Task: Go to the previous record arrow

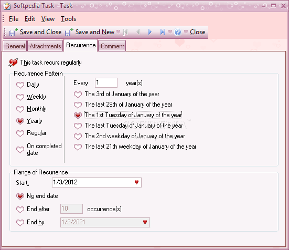Action: (138, 32)
